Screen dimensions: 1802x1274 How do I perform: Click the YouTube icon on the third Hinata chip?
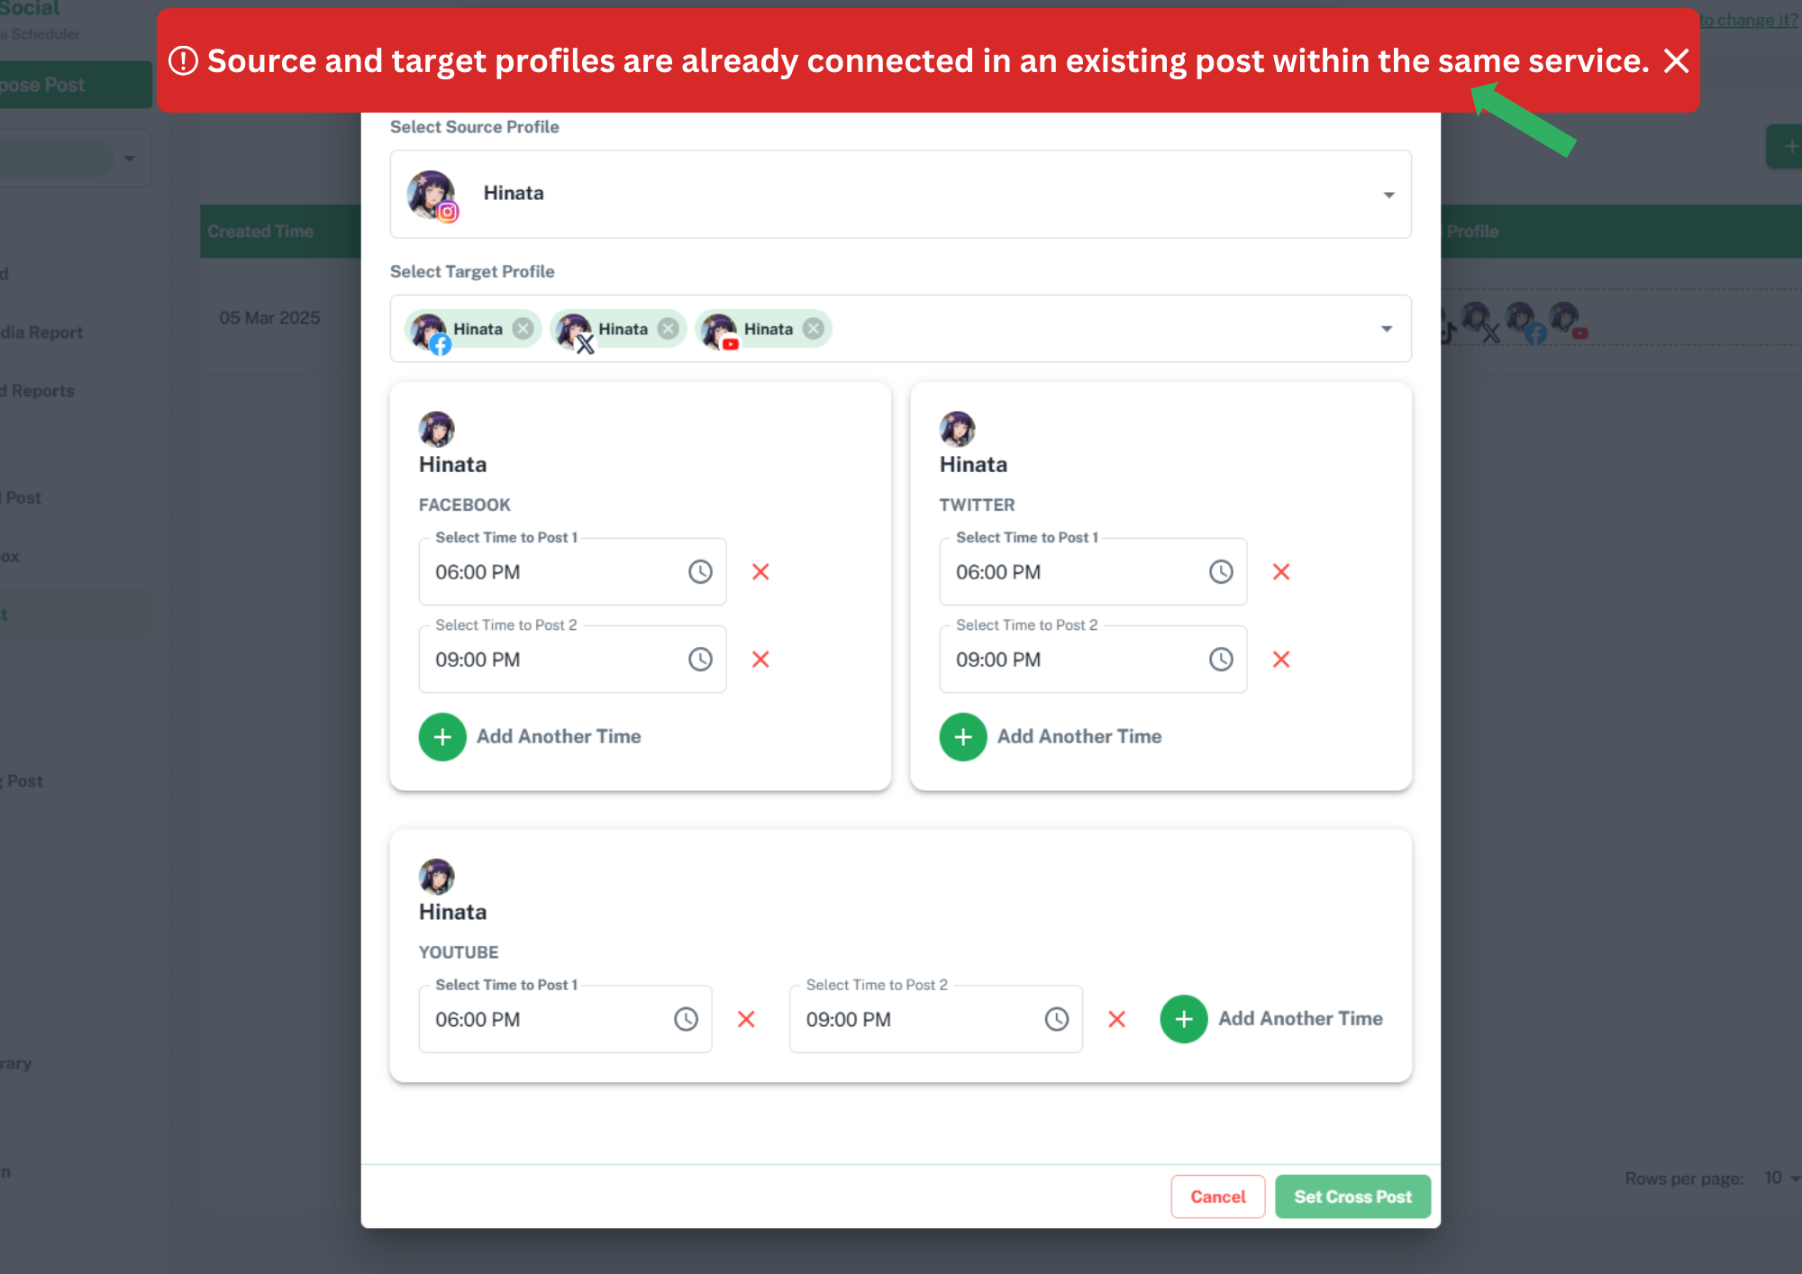(x=730, y=344)
